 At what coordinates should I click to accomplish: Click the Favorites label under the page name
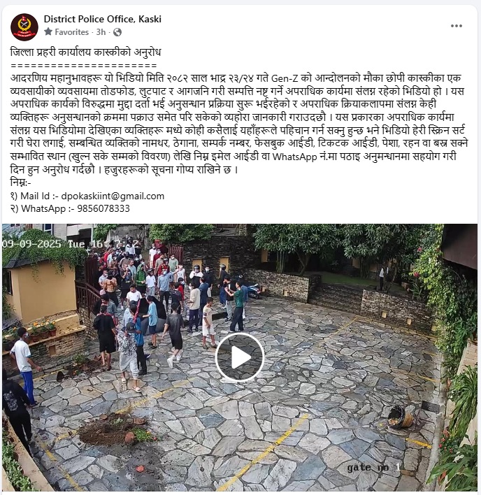click(71, 32)
